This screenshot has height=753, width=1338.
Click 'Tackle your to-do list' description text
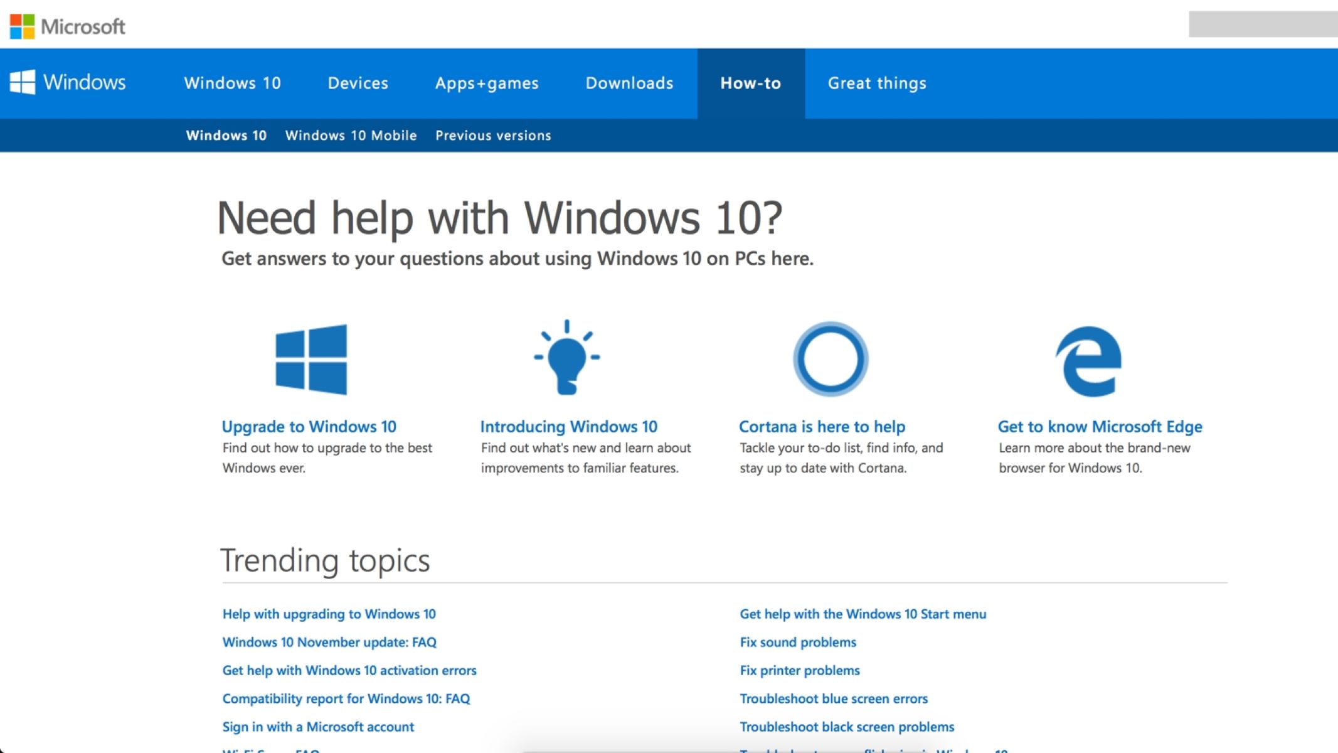click(841, 457)
